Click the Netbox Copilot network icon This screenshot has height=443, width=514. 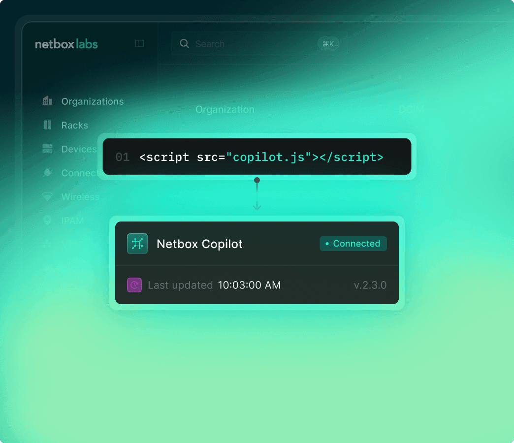point(137,244)
